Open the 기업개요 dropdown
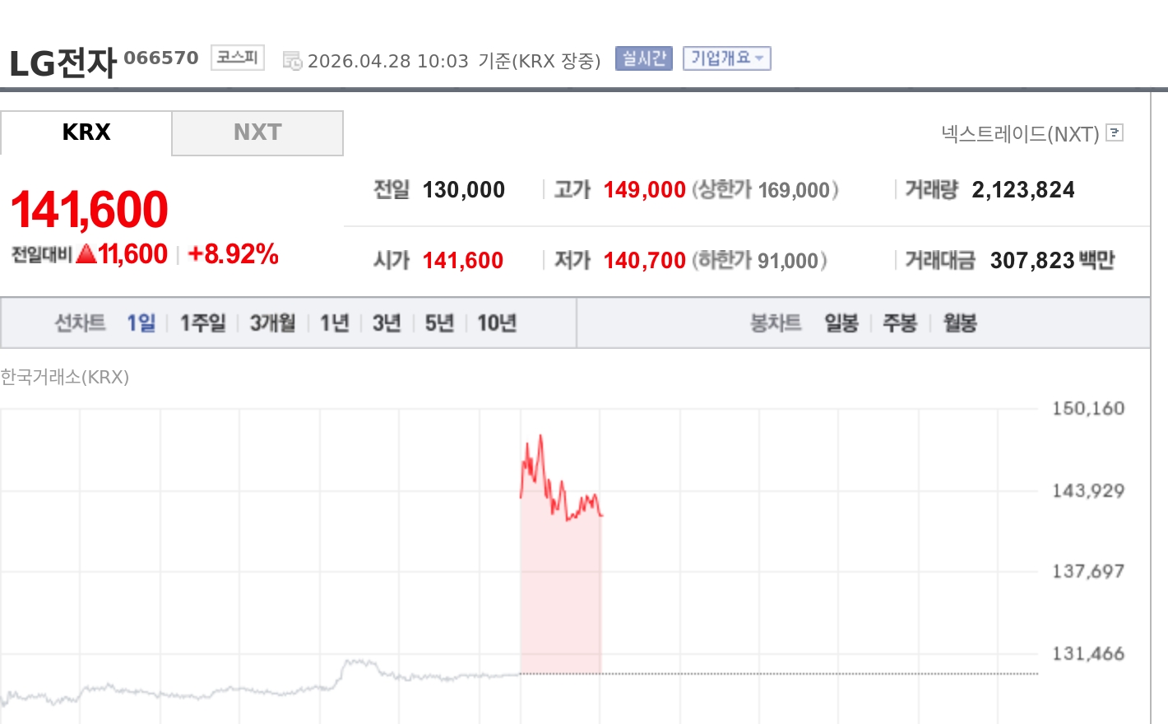This screenshot has width=1168, height=724. pyautogui.click(x=726, y=58)
